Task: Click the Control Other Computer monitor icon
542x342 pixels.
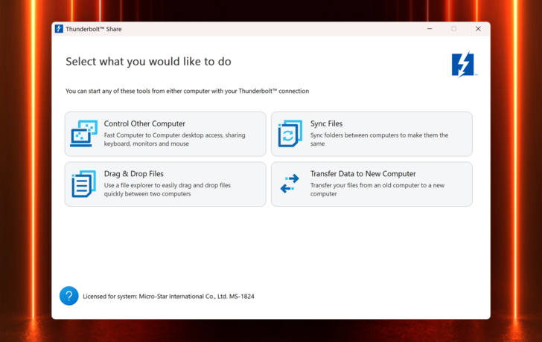Action: pyautogui.click(x=83, y=134)
